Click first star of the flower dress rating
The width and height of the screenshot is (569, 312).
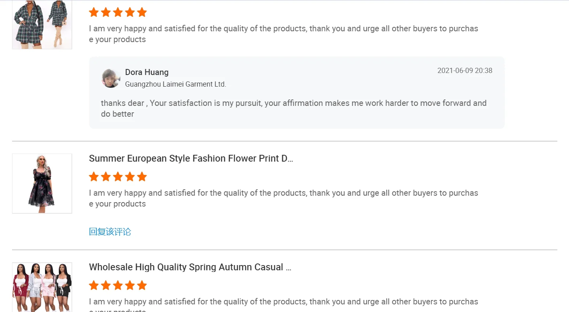click(x=94, y=177)
